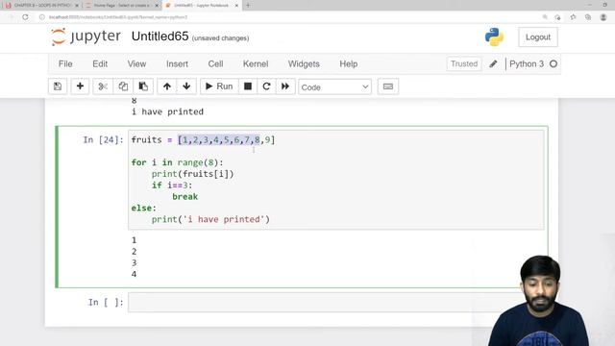The image size is (615, 346).
Task: Cut selected cells with scissors icon
Action: (103, 86)
